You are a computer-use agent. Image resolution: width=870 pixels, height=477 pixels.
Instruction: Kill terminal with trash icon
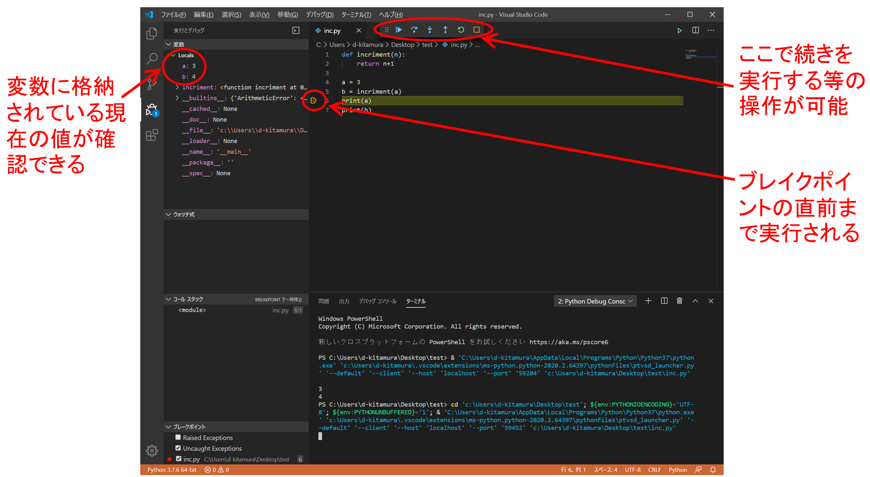(679, 301)
